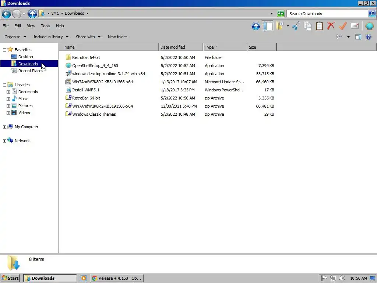
Task: Sort by the Date modified column header
Action: coord(181,47)
